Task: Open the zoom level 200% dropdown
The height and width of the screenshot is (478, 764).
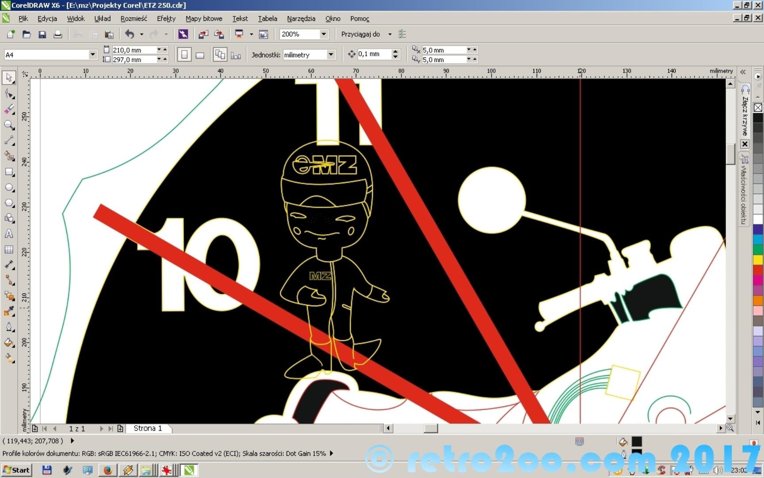Action: 324,34
